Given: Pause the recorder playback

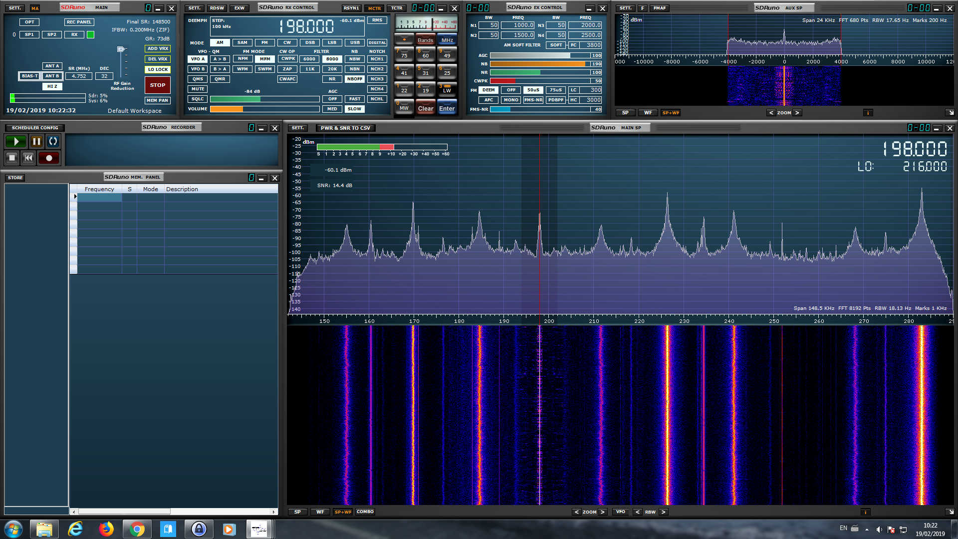Looking at the screenshot, I should tap(36, 141).
